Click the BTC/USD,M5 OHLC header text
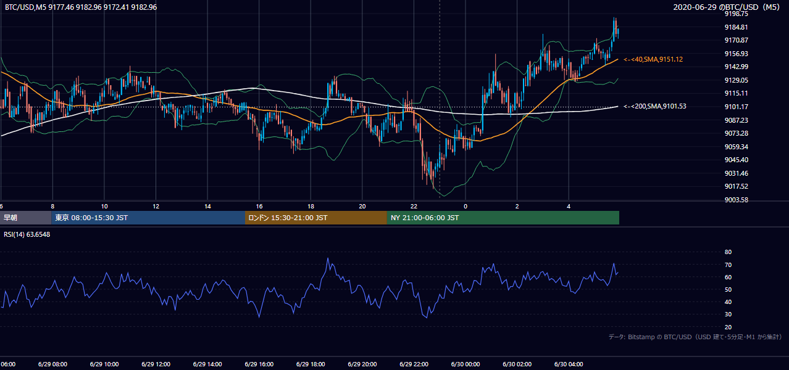 coord(81,7)
